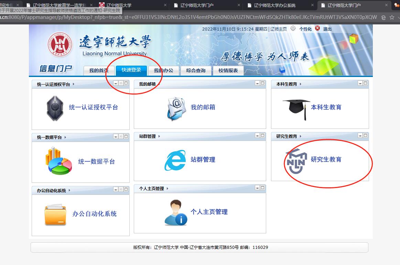Open the 研究生教育 text link
The width and height of the screenshot is (400, 265).
[x=326, y=159]
